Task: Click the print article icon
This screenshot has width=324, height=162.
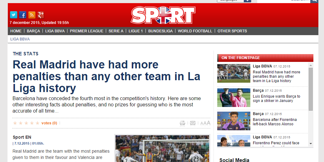Action: [183, 123]
